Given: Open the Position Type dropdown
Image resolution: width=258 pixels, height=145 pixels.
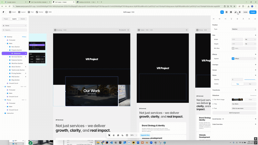Looking at the screenshot, I should click(243, 29).
